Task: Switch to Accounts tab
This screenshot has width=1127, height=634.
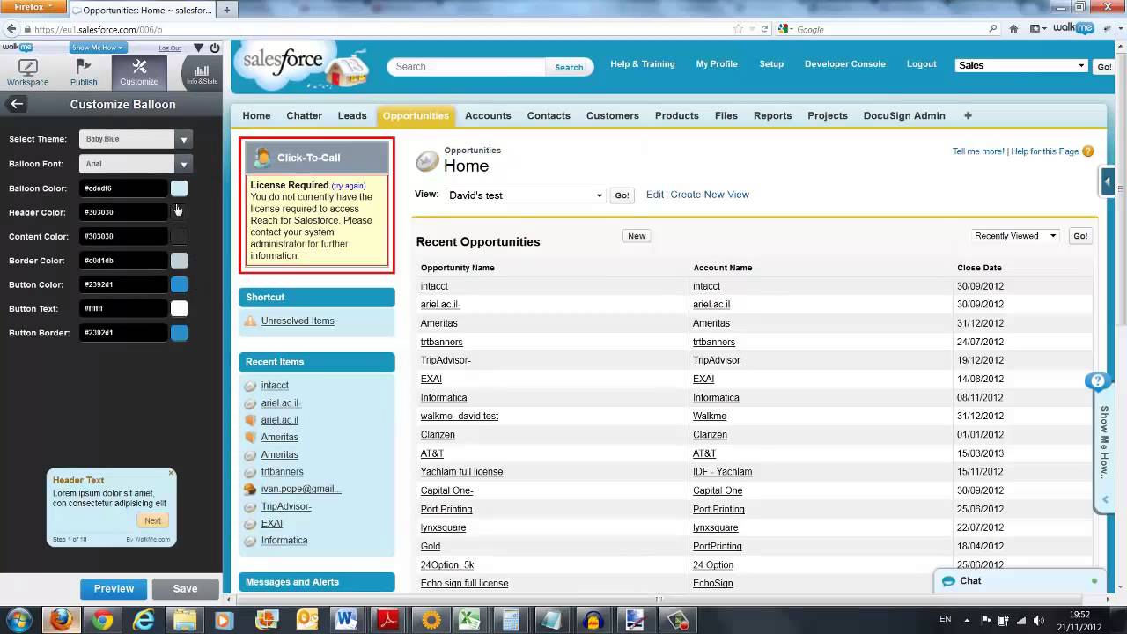Action: point(488,115)
